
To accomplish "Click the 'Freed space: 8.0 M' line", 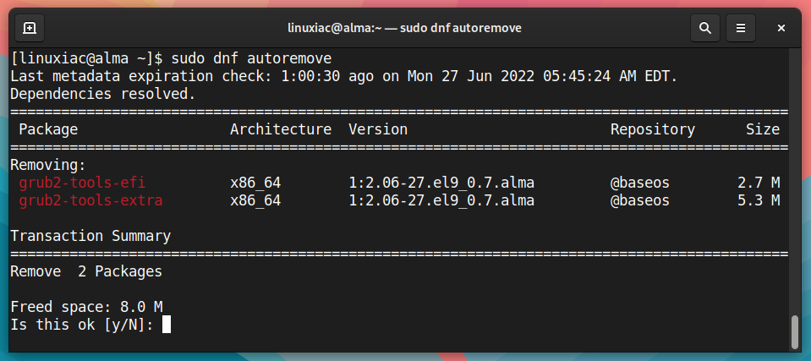I will tap(86, 307).
